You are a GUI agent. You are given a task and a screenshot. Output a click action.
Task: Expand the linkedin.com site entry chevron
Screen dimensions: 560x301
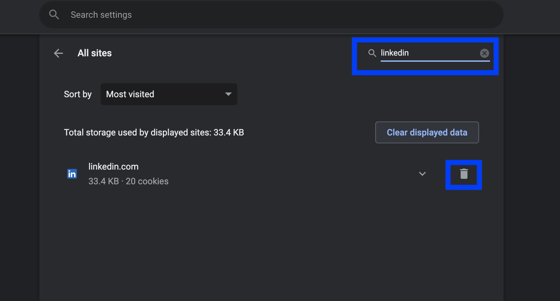click(422, 174)
